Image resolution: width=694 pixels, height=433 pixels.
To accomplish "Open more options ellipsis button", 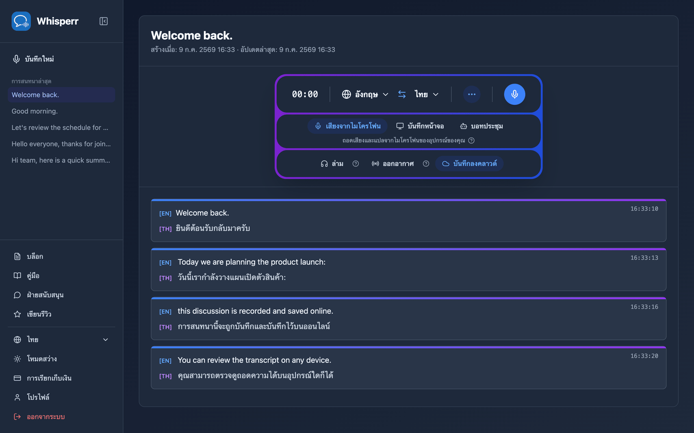I will point(472,94).
